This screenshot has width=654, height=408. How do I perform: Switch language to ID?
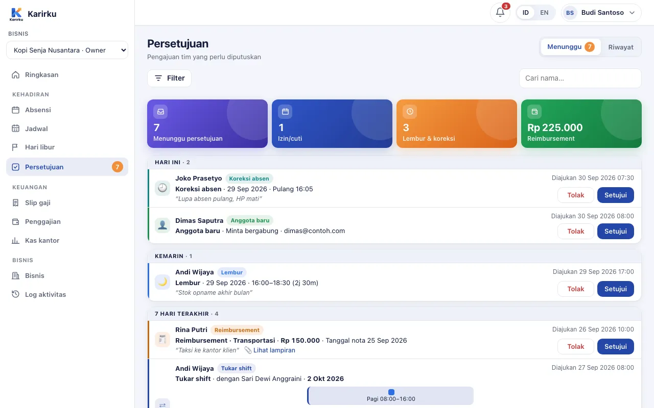tap(526, 13)
